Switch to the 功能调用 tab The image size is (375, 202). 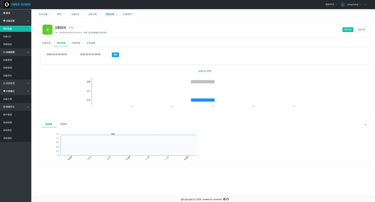(x=76, y=43)
